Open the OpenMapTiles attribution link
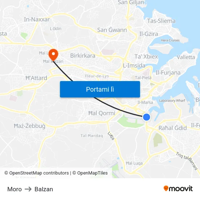The image size is (200, 200). pos(90,173)
